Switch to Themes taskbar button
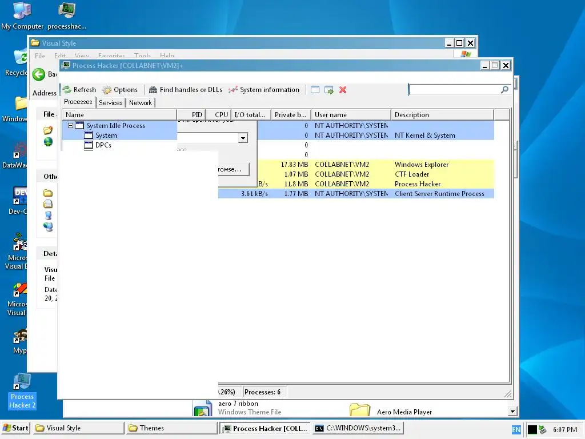The height and width of the screenshot is (439, 585). (x=171, y=428)
